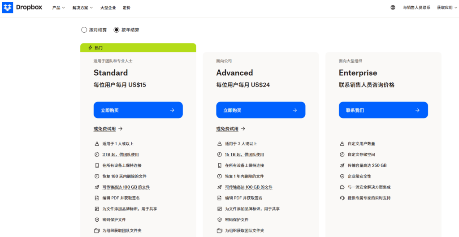Click the Standard plan heading
This screenshot has width=459, height=237.
[111, 73]
